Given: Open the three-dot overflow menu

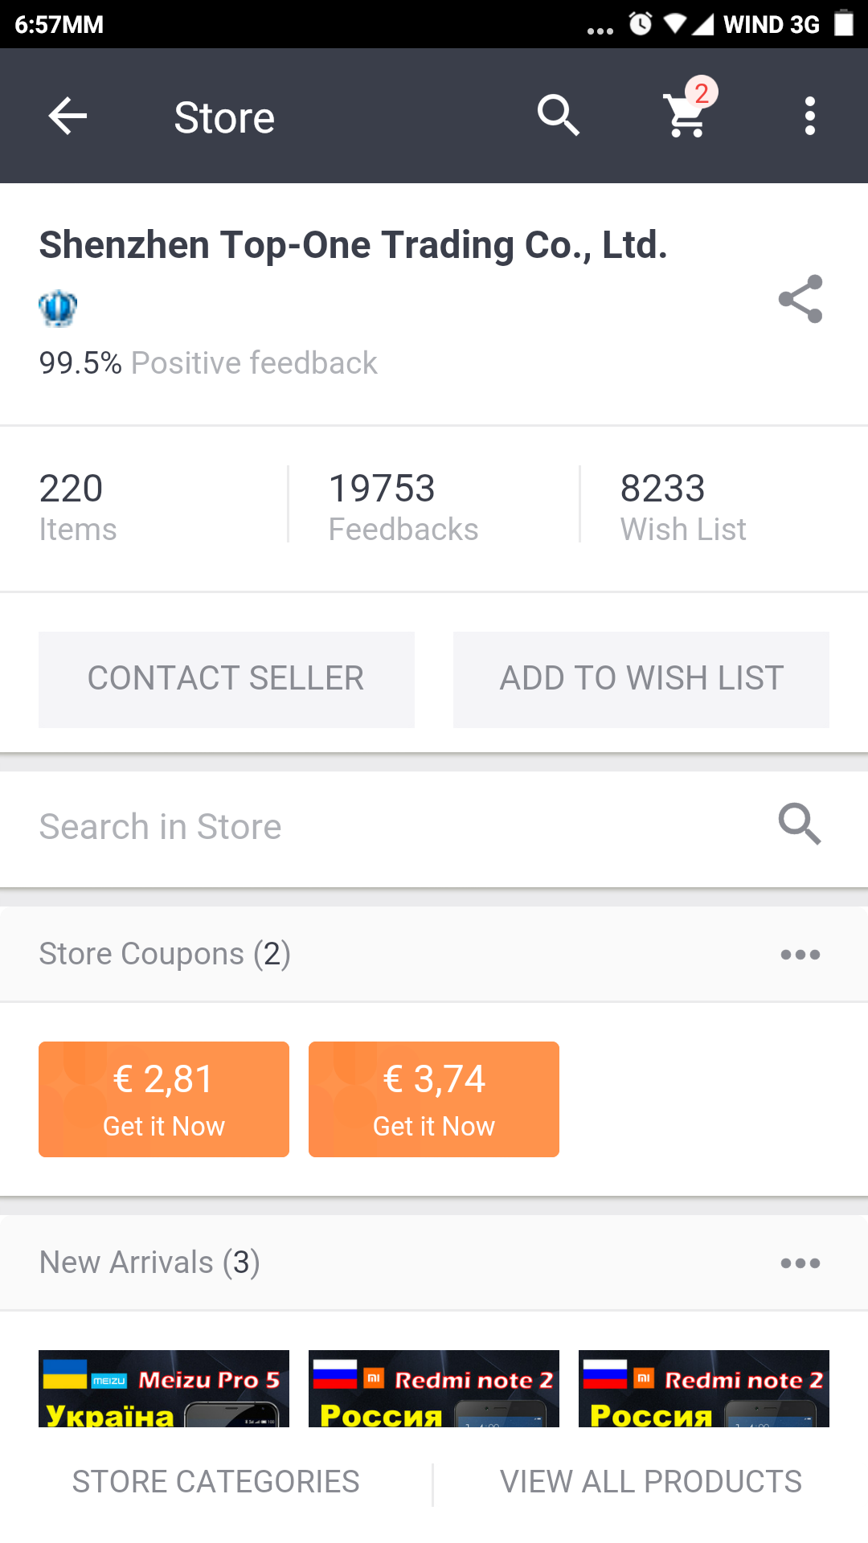Looking at the screenshot, I should (x=809, y=117).
